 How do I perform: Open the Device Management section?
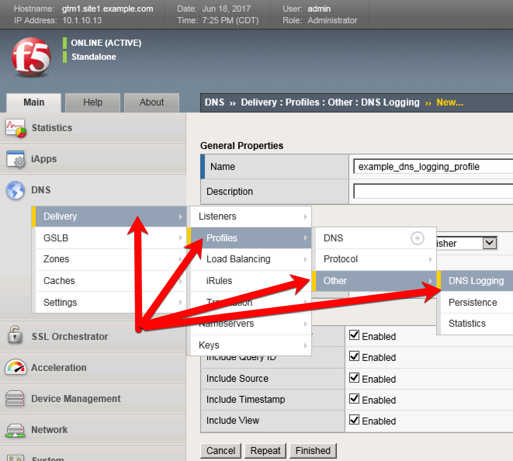pyautogui.click(x=93, y=399)
